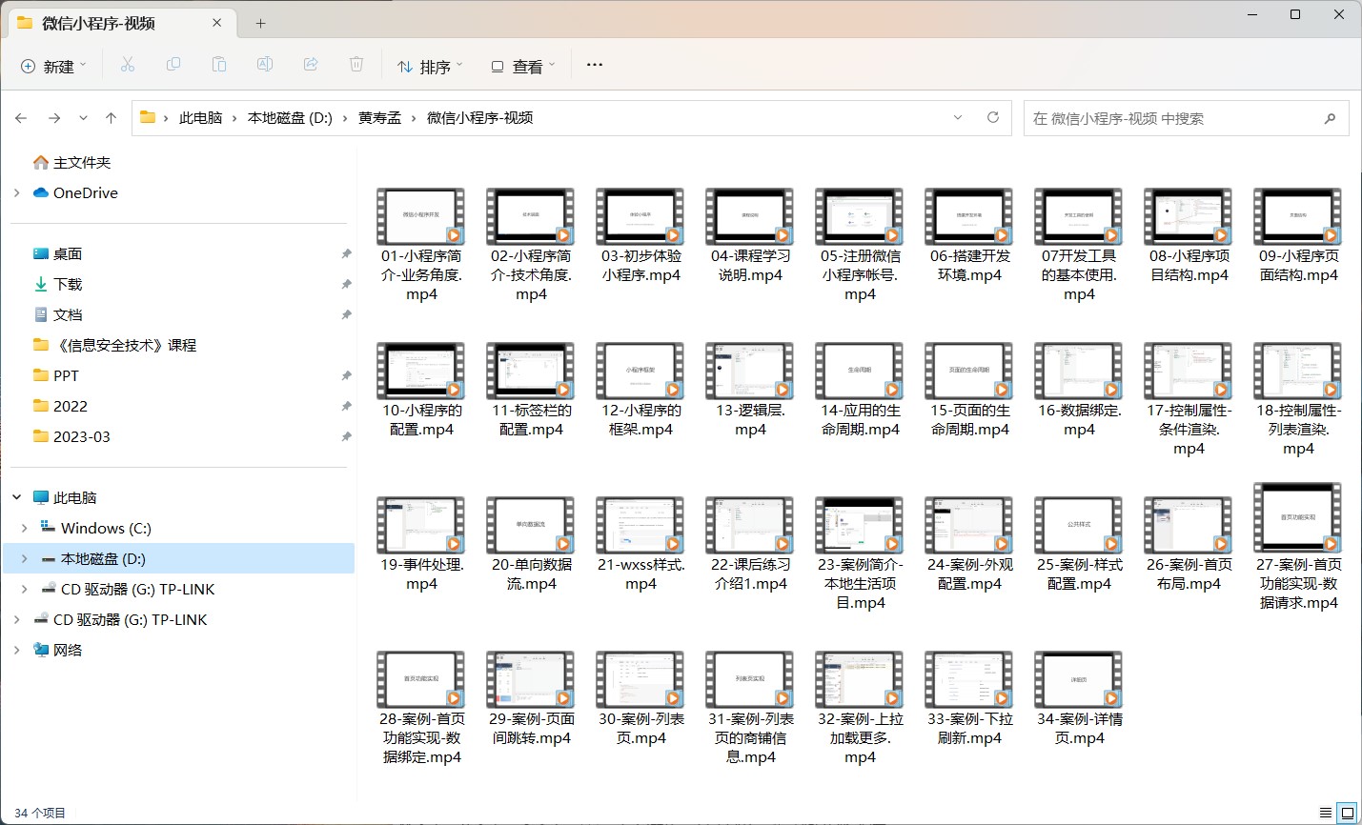The width and height of the screenshot is (1362, 825).
Task: Select 19-事件处理.mp4 video file
Action: point(421,544)
